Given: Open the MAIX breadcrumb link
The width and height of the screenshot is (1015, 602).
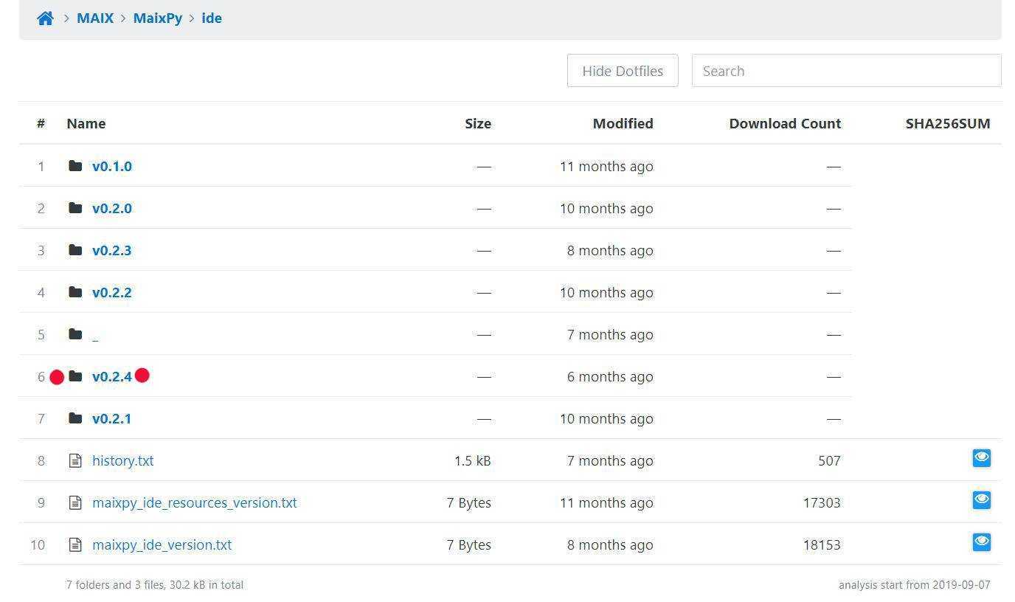Looking at the screenshot, I should pos(95,18).
